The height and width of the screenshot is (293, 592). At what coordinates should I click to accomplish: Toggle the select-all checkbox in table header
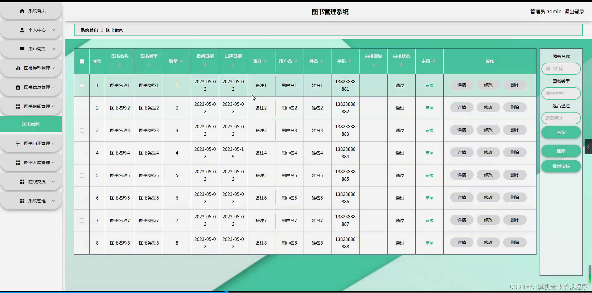click(x=82, y=61)
